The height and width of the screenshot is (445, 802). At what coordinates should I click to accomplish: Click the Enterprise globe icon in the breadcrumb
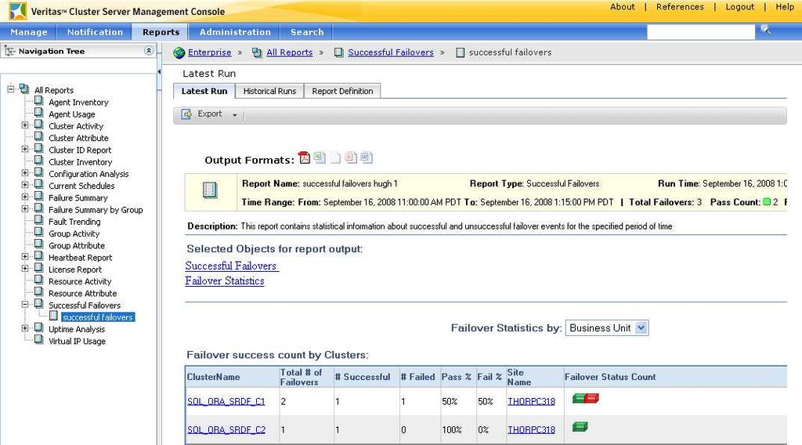click(x=179, y=52)
